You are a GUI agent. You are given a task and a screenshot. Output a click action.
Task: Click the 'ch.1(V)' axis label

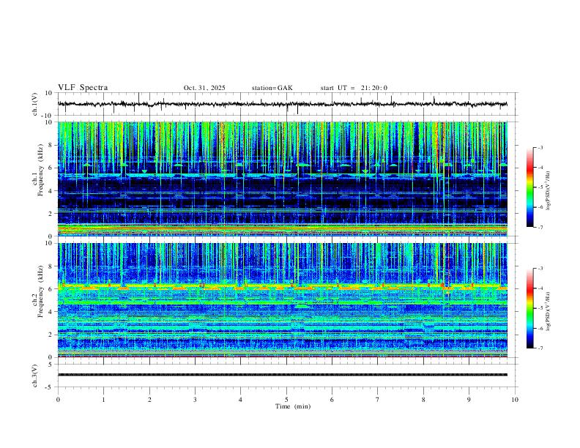(35, 104)
